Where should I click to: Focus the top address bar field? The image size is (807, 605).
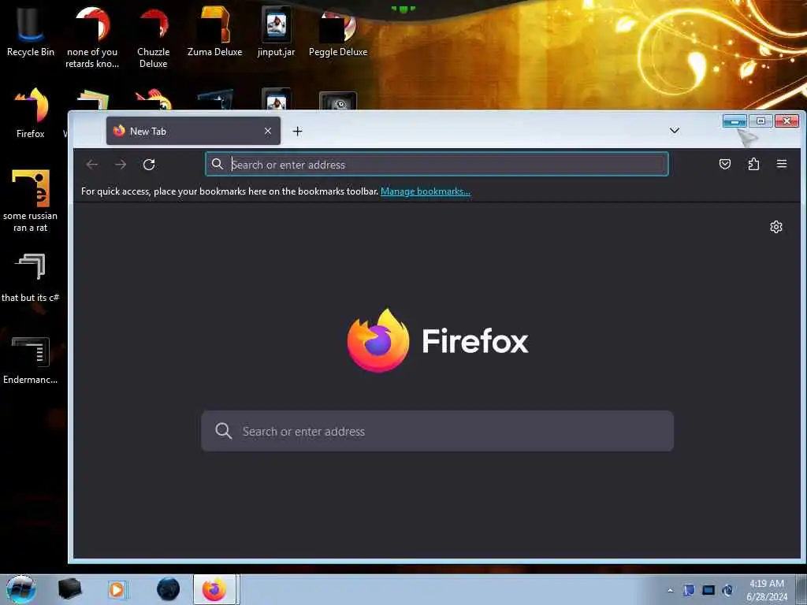click(437, 164)
